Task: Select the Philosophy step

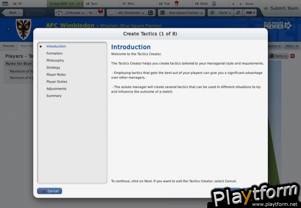Action: click(x=55, y=61)
